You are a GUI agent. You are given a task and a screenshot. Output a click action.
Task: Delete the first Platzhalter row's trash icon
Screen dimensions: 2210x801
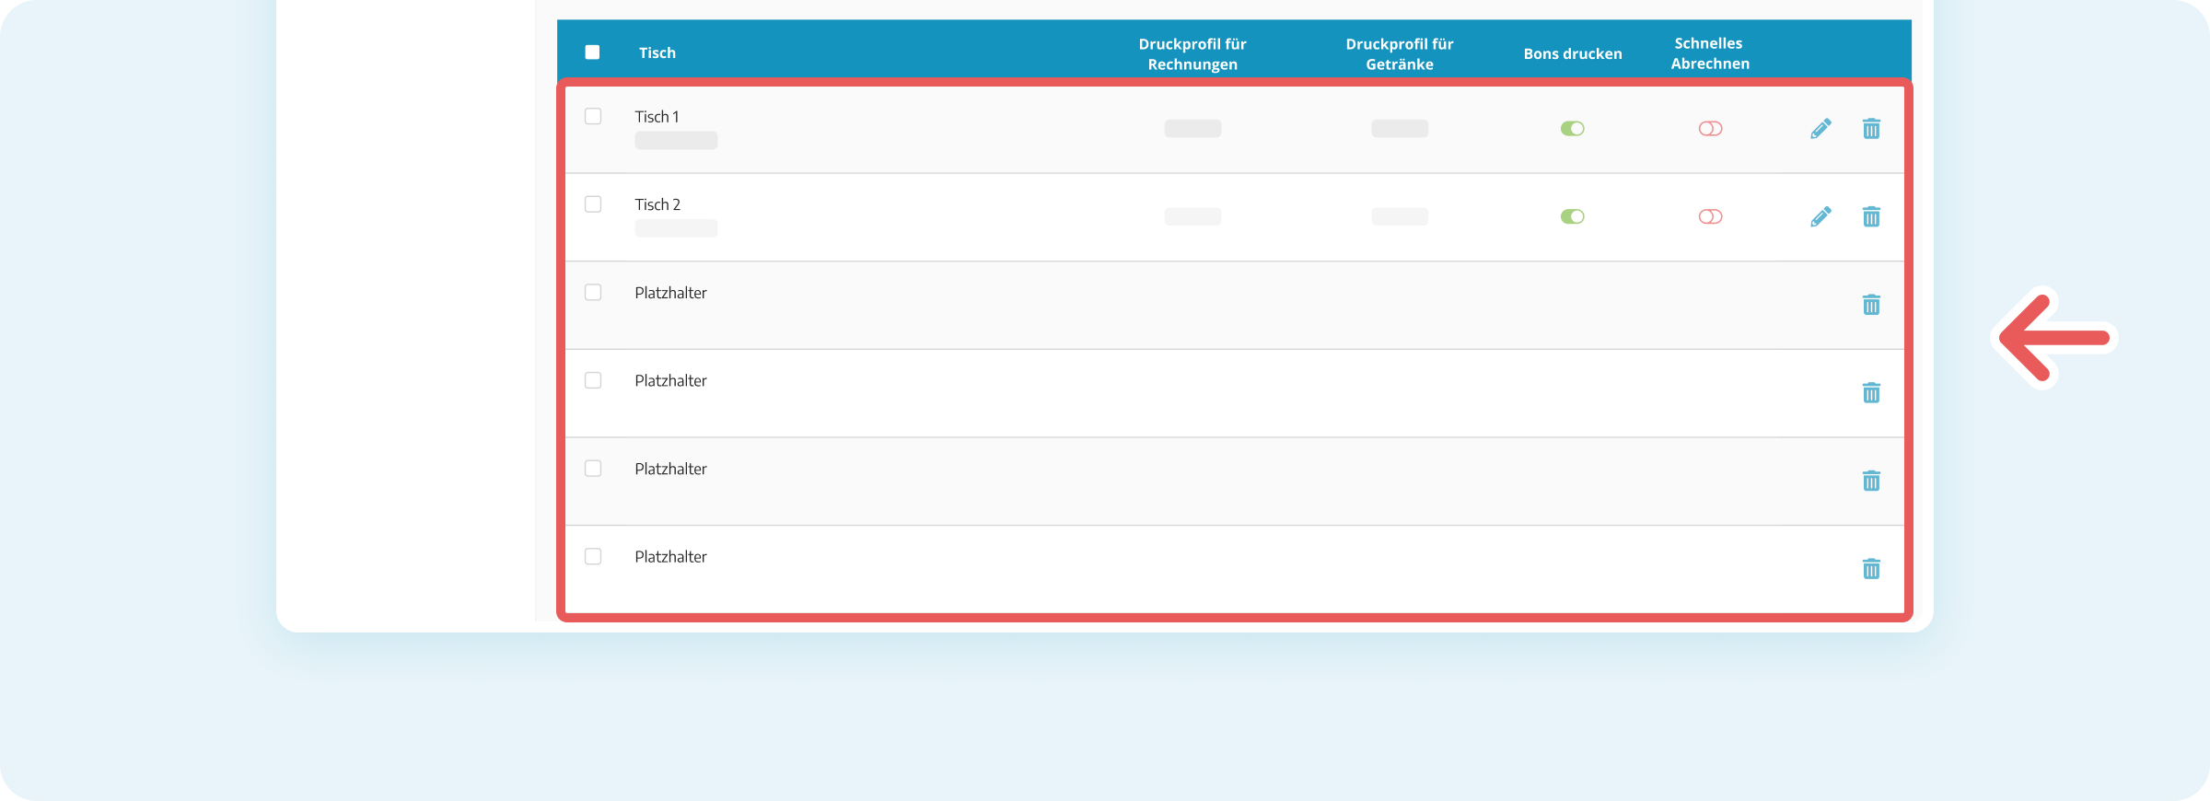[x=1871, y=305]
